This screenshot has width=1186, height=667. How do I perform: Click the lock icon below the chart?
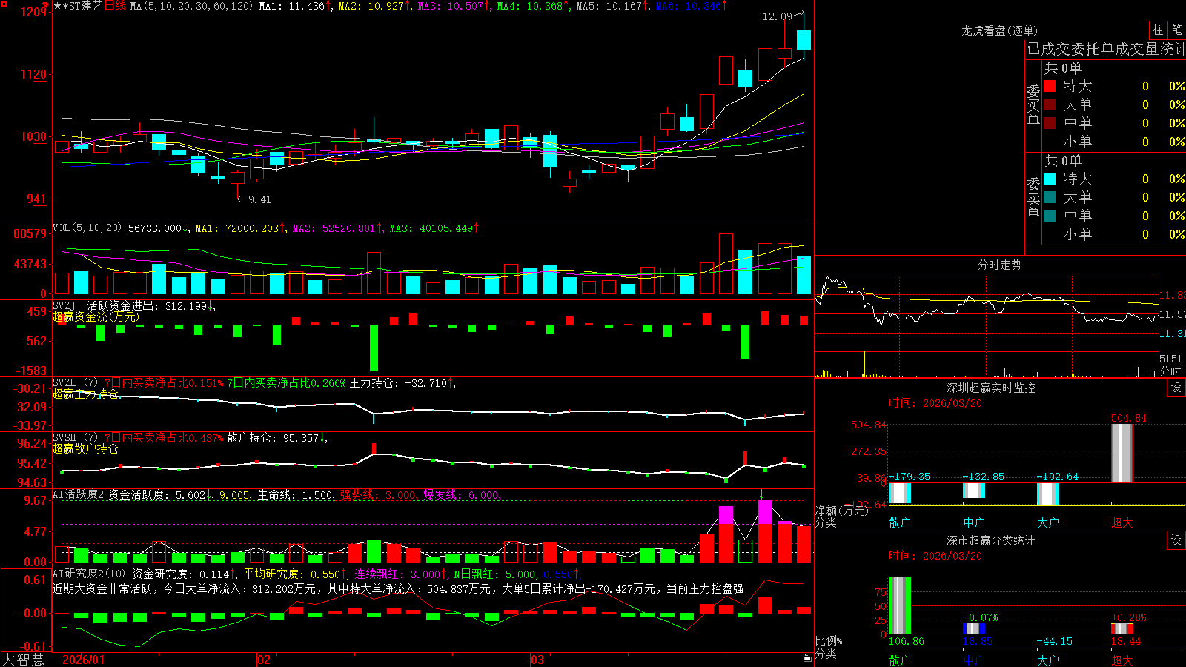tap(807, 658)
